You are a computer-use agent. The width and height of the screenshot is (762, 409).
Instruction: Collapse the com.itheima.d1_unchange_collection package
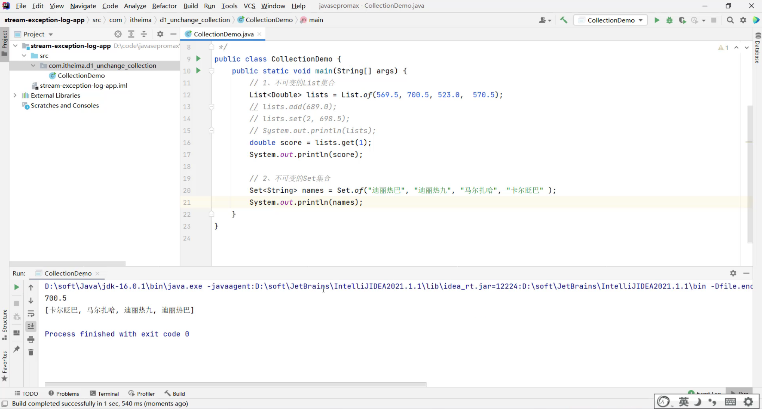[x=33, y=66]
